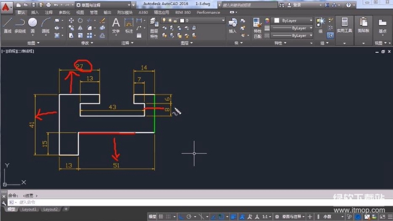Open the Layout2 tab
Image resolution: width=393 pixels, height=221 pixels.
[50, 209]
